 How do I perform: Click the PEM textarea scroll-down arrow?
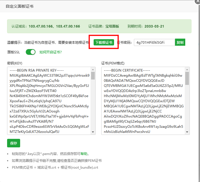coord(187,132)
